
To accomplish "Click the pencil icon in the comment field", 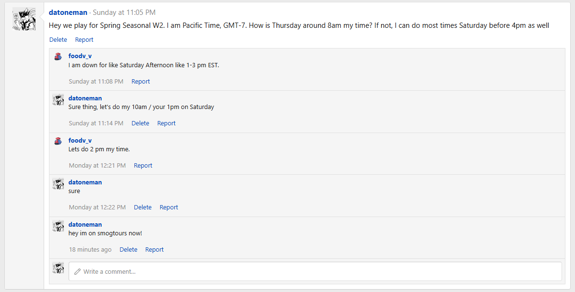I will click(77, 272).
